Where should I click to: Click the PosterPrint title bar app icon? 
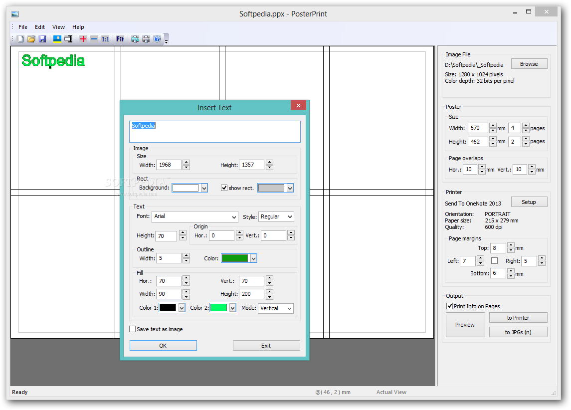(x=15, y=14)
